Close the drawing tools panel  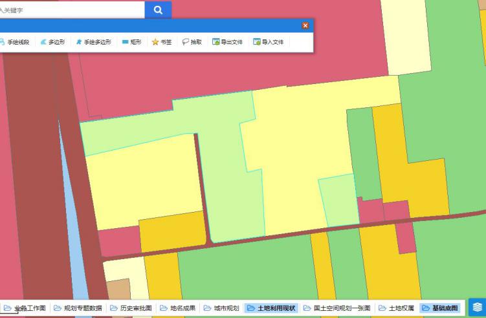pyautogui.click(x=305, y=25)
